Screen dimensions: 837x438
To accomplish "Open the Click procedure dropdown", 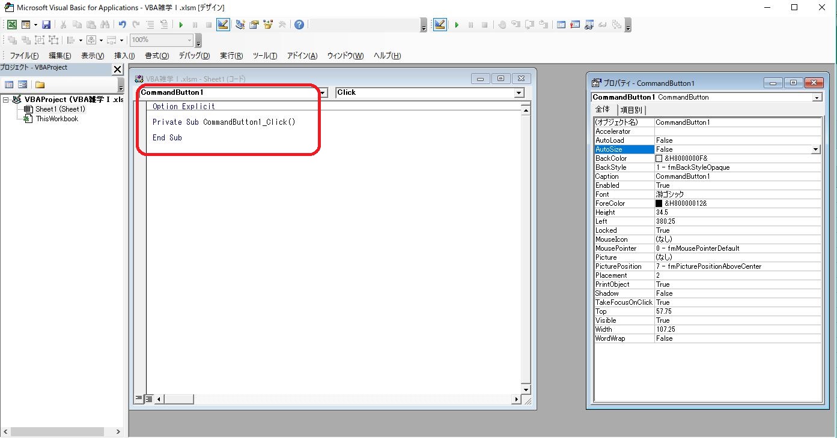I will pyautogui.click(x=519, y=92).
